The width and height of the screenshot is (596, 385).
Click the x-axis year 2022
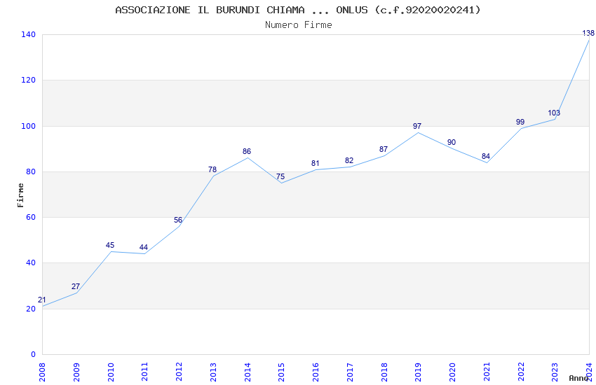[521, 372]
